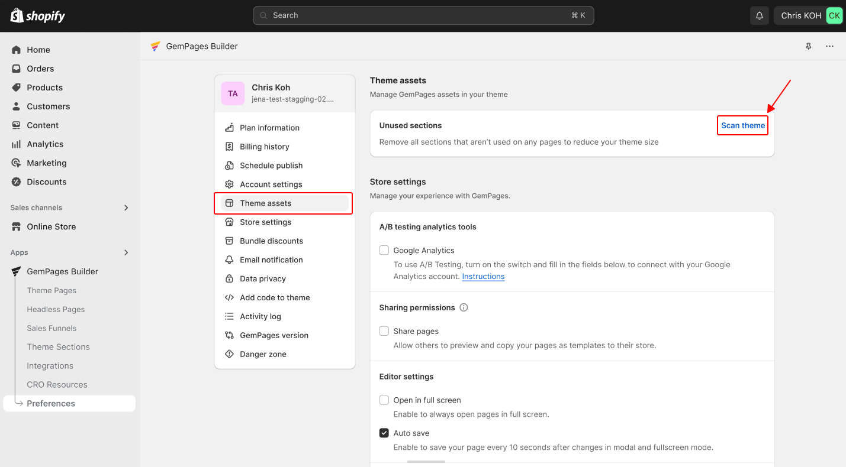Expand the Sales channels section chevron
846x467 pixels.
[x=126, y=207]
